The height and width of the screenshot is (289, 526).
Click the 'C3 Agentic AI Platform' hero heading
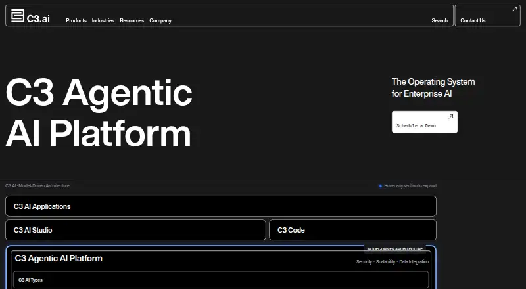coord(99,113)
